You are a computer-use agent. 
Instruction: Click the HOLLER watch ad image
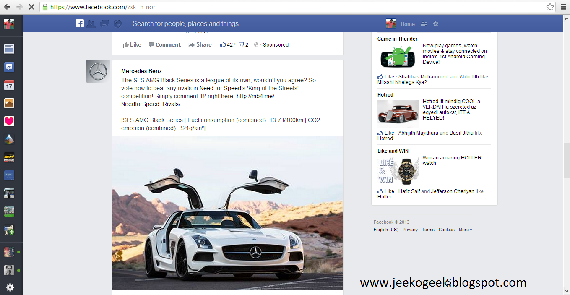[398, 170]
